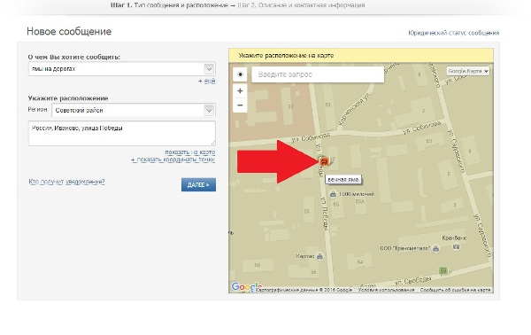Viewport: 531px width, 335px height.
Task: Open Юридический статус сообщения link
Action: point(453,33)
